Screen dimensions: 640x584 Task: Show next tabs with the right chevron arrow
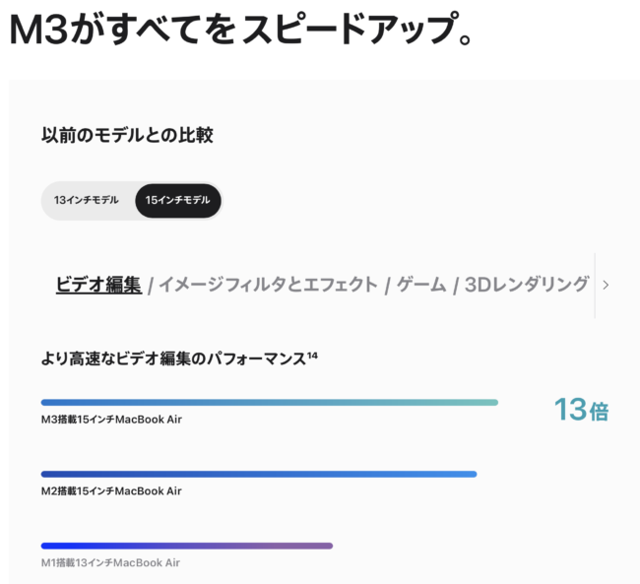click(x=606, y=285)
